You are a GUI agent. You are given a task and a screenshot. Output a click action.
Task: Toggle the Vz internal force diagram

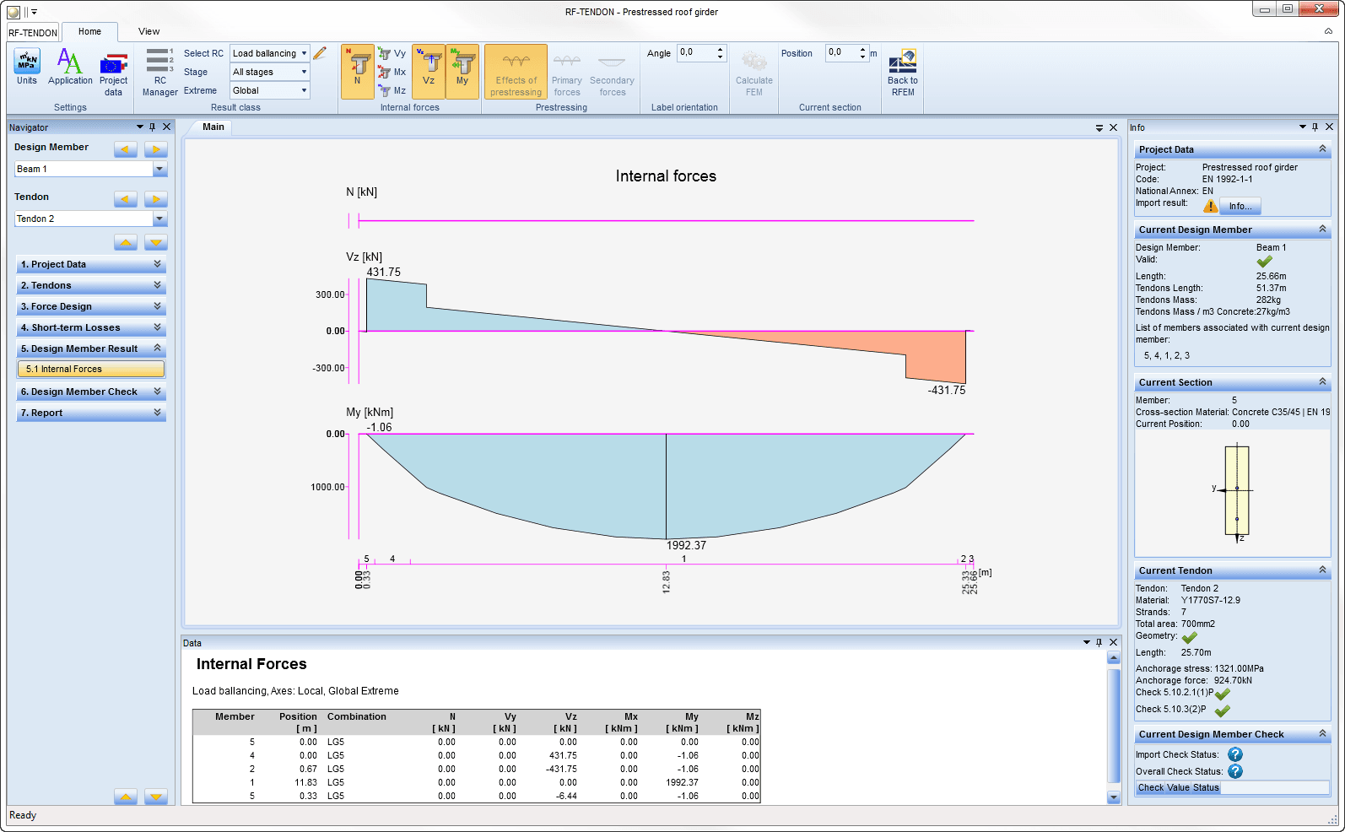point(429,72)
